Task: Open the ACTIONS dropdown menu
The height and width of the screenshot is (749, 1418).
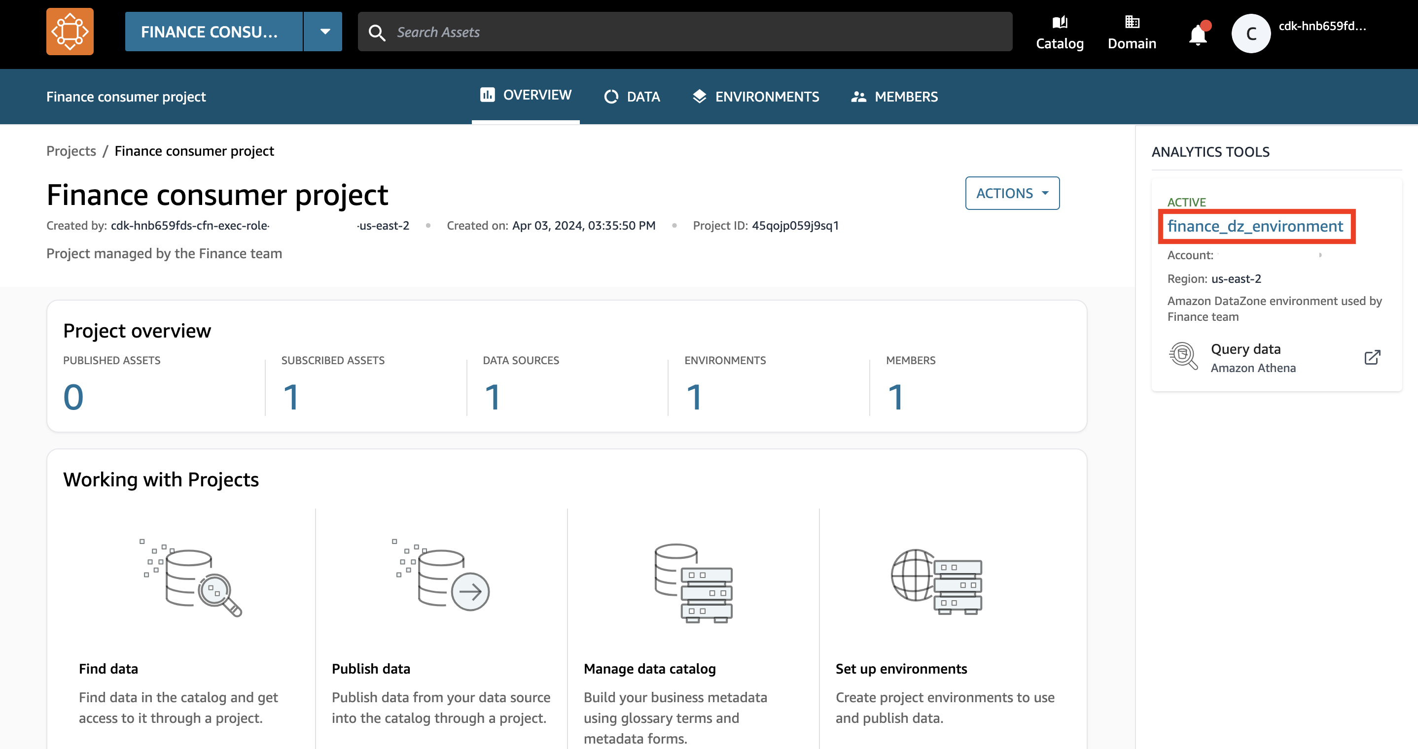Action: [x=1012, y=193]
